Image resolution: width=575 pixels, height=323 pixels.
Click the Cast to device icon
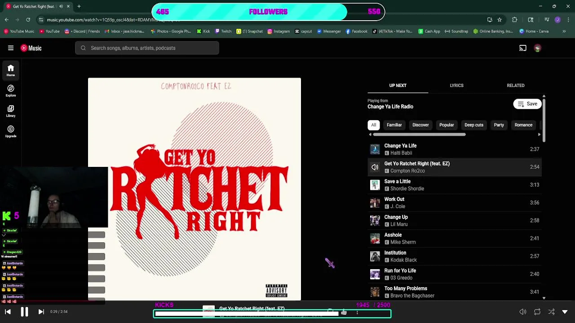pos(523,48)
